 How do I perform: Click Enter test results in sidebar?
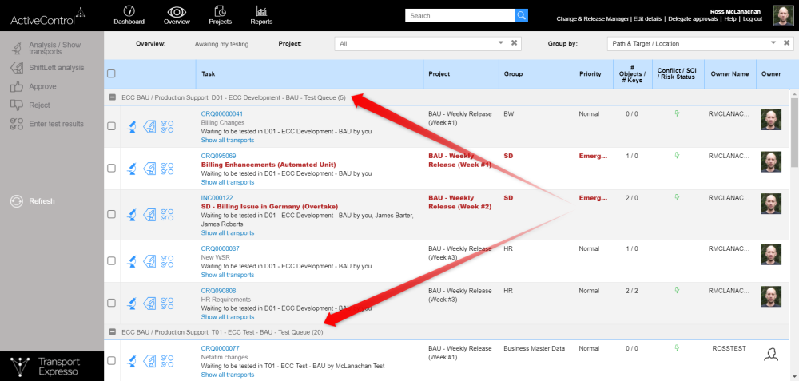(x=47, y=124)
